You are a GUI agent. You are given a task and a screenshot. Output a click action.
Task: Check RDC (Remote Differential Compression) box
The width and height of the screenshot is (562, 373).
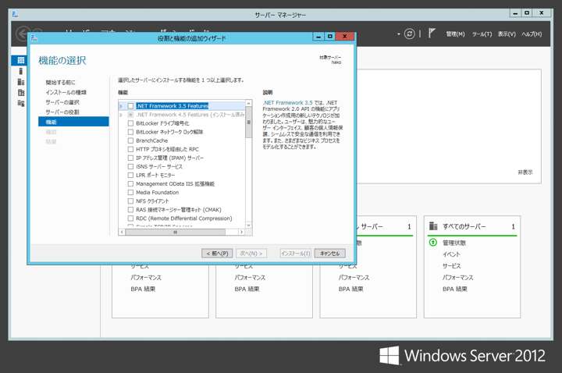click(x=130, y=218)
